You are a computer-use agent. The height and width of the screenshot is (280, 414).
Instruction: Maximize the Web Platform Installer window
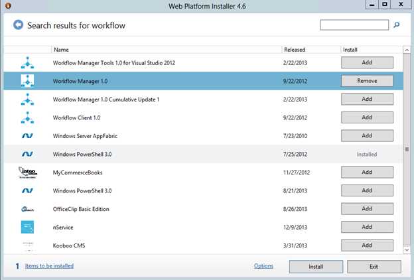pos(385,5)
